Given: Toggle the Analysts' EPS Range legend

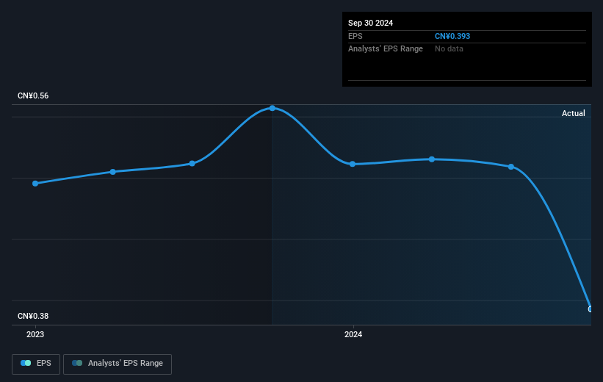Looking at the screenshot, I should click(x=118, y=364).
